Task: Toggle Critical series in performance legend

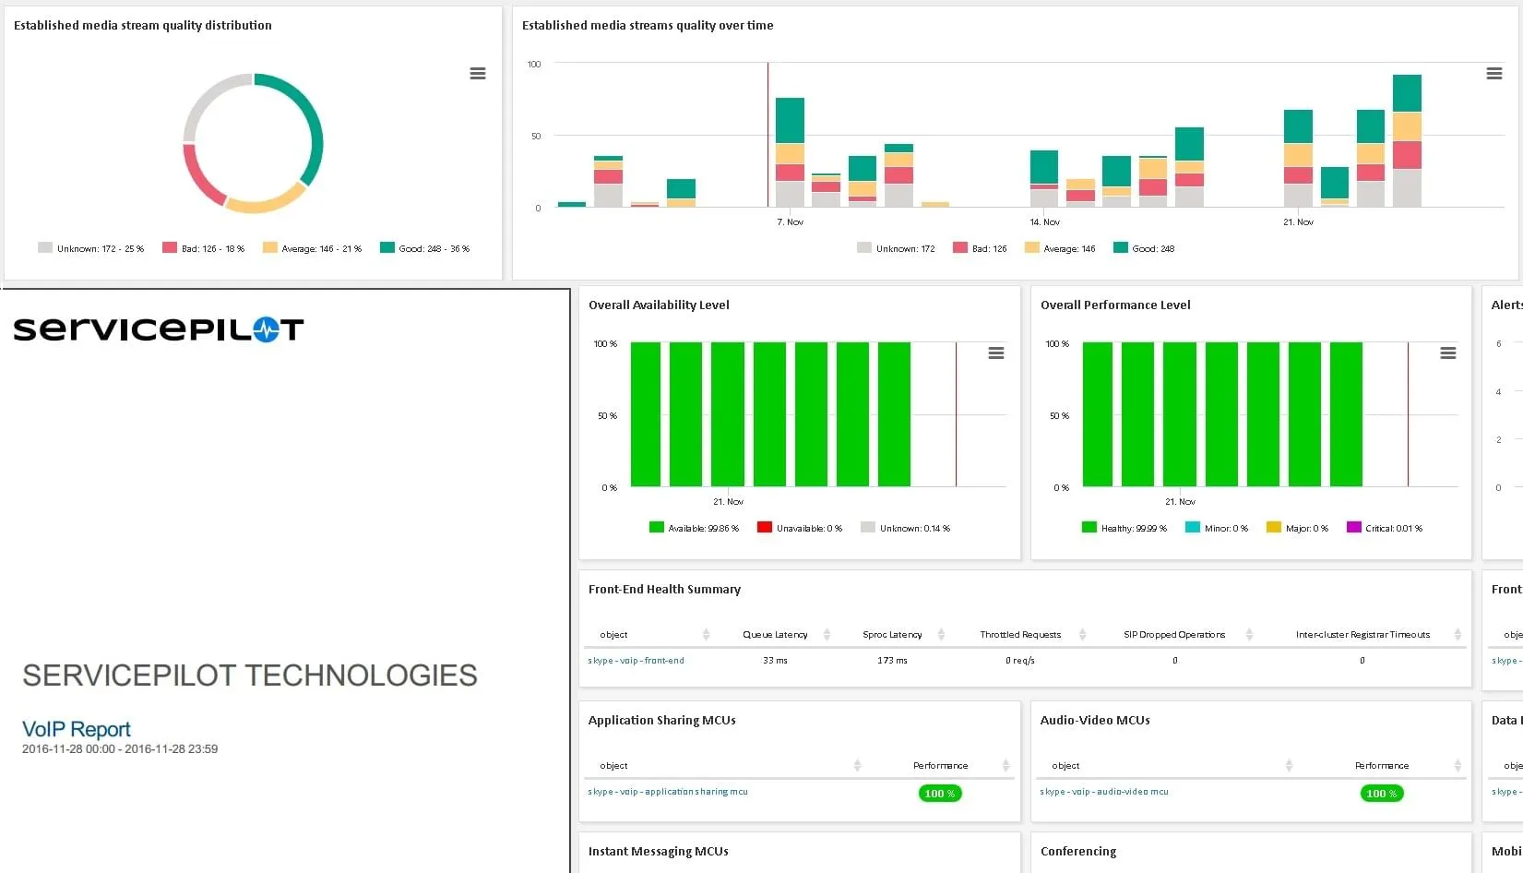Action: (1385, 528)
